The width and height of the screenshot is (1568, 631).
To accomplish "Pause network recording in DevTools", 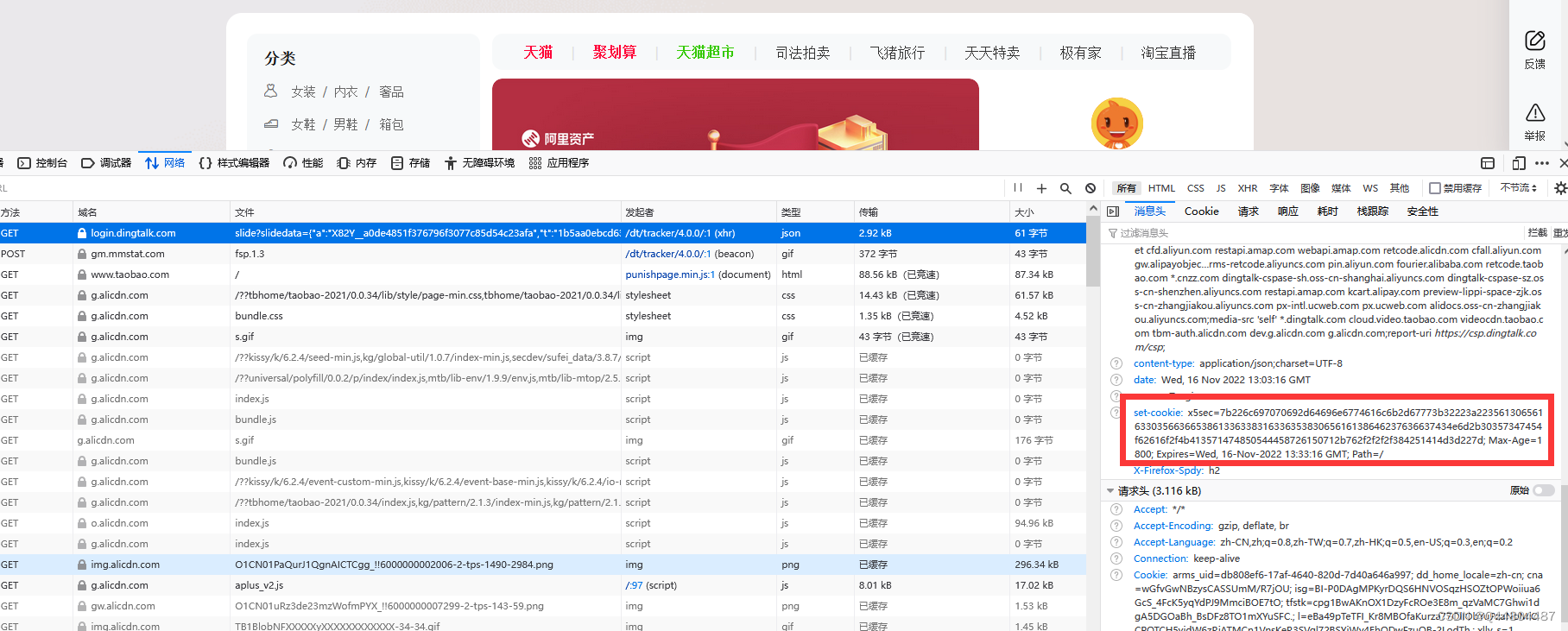I will [1018, 188].
